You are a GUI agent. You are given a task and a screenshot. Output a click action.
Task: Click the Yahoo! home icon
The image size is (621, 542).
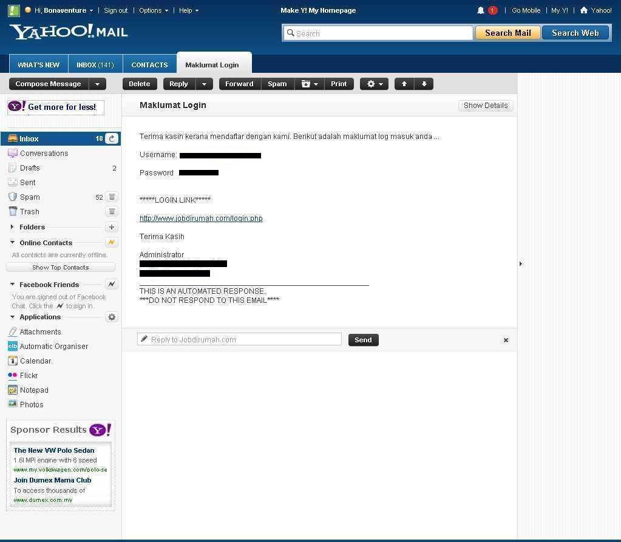click(583, 10)
